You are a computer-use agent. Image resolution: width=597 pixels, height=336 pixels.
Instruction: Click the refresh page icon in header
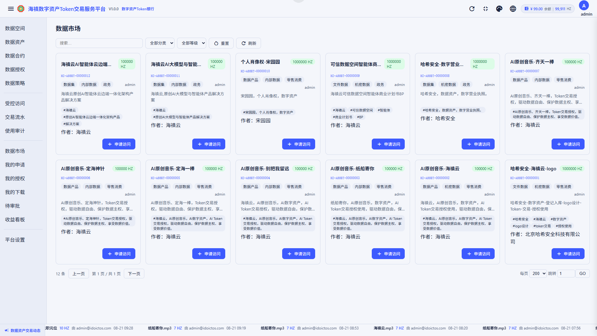pyautogui.click(x=472, y=9)
